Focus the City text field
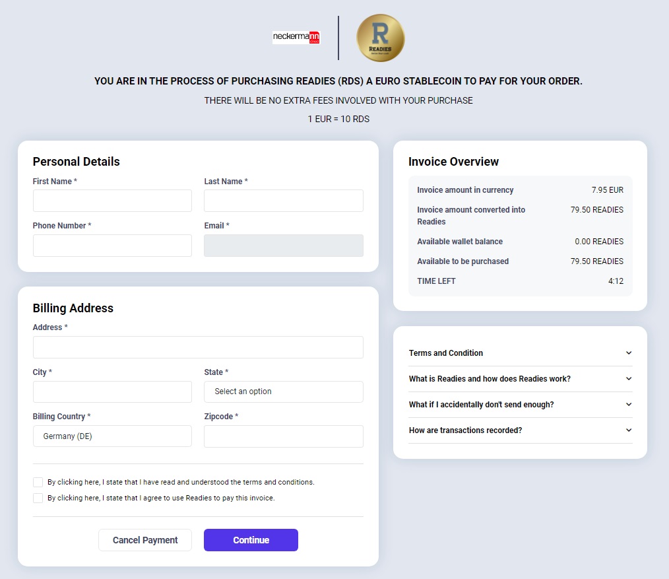The width and height of the screenshot is (669, 579). tap(112, 392)
